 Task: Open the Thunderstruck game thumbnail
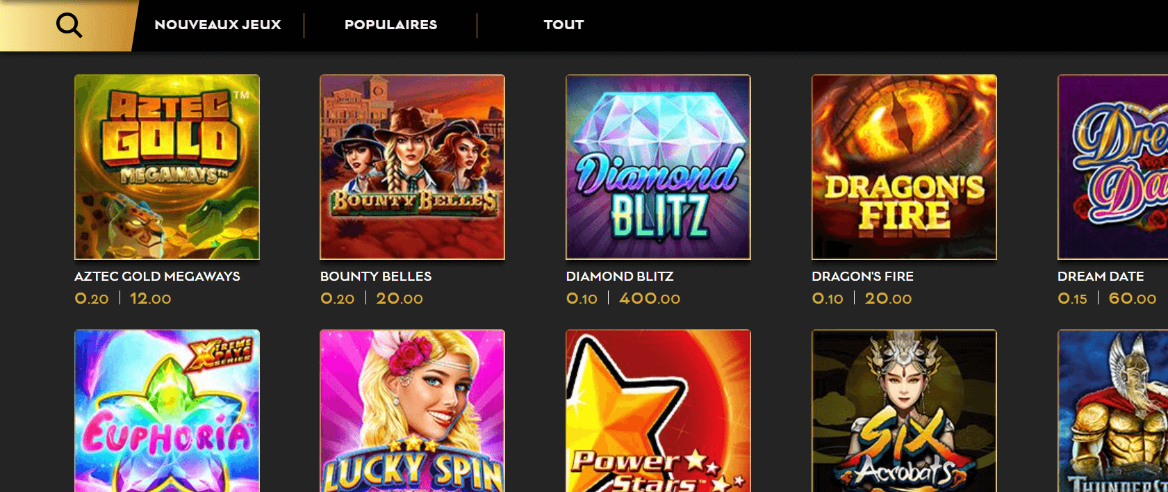click(1112, 411)
